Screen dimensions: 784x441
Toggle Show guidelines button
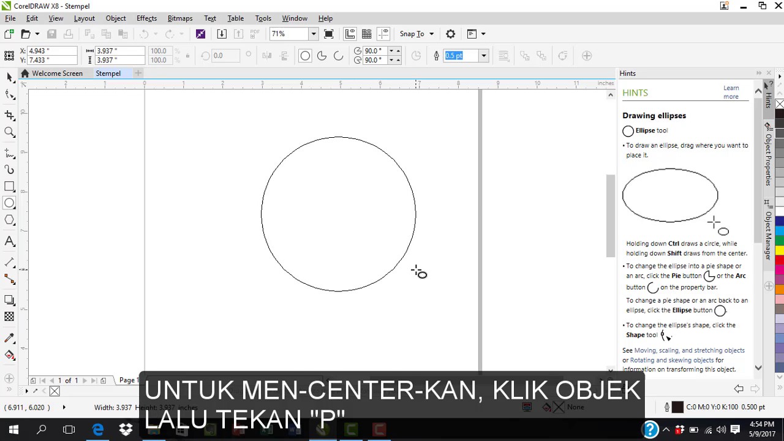tap(383, 34)
